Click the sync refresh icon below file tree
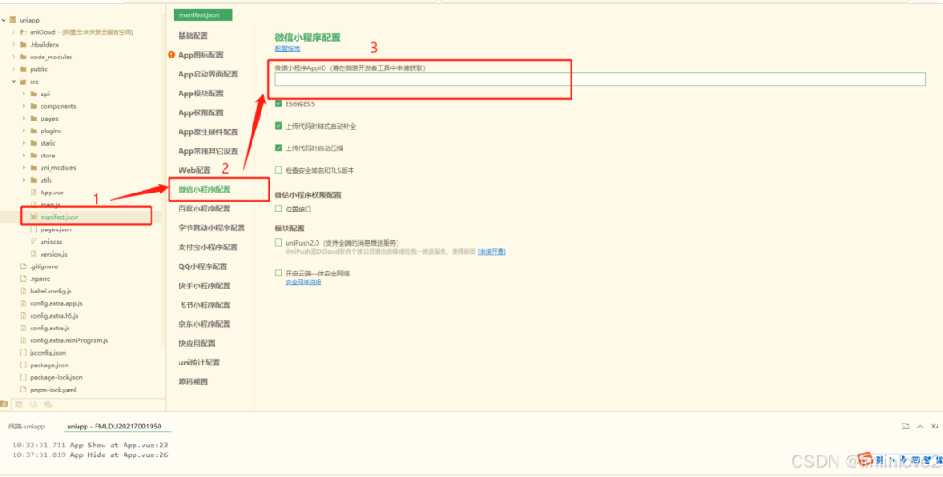 (33, 404)
